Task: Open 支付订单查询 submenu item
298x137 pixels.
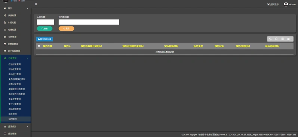Action: [x=15, y=104]
